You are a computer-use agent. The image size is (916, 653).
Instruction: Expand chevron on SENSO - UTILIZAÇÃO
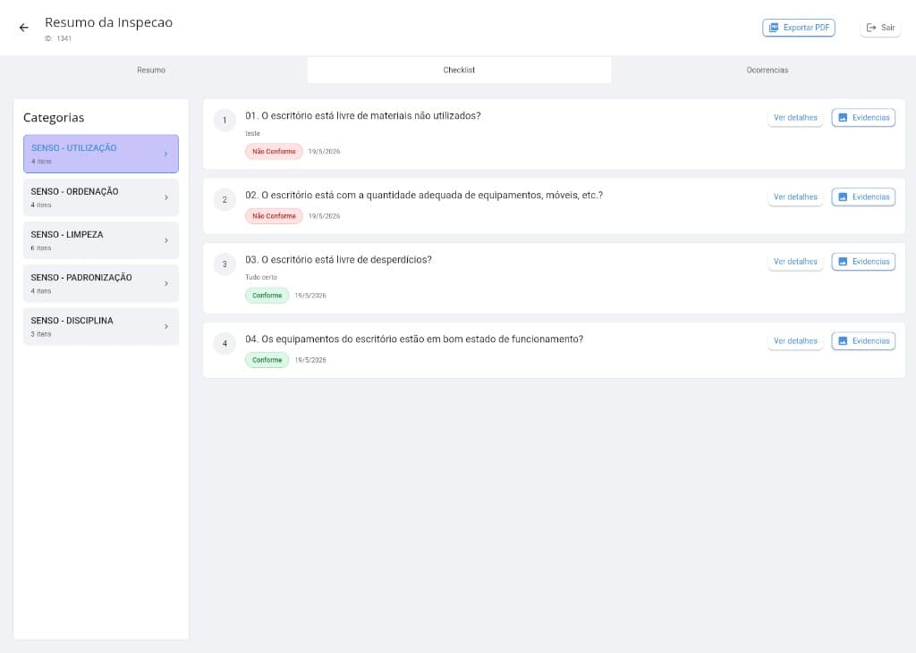(x=165, y=154)
